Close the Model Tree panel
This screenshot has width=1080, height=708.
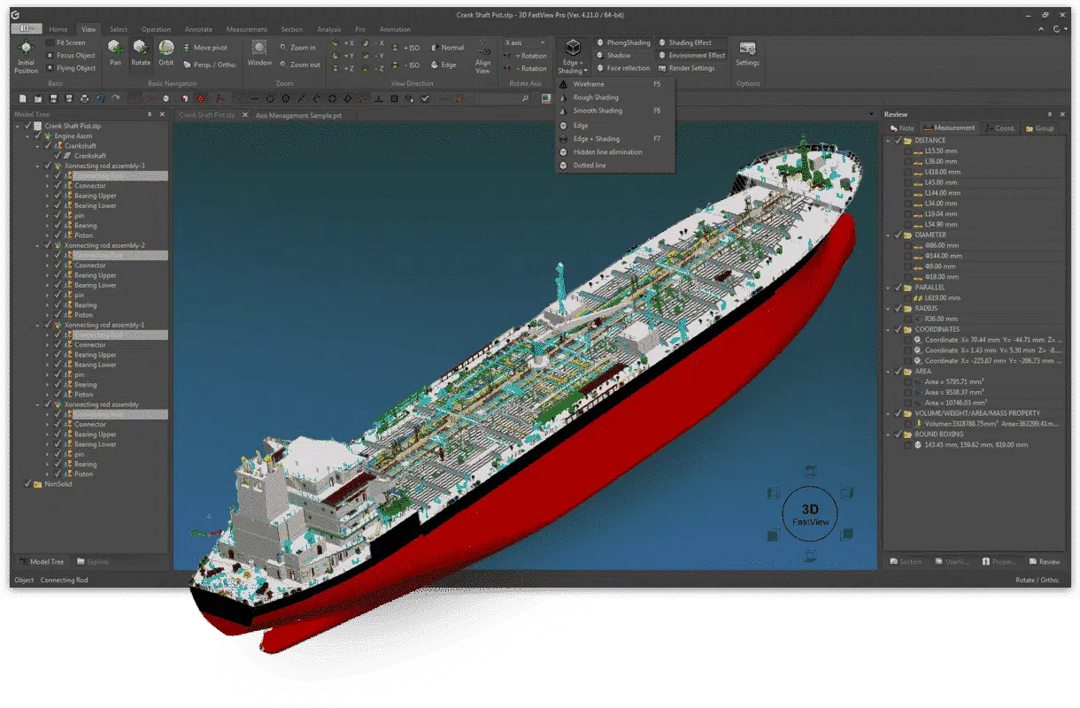point(164,114)
